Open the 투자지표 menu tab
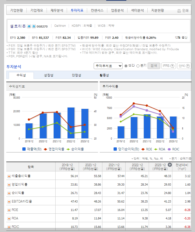This screenshot has width=195, height=232. point(77,10)
